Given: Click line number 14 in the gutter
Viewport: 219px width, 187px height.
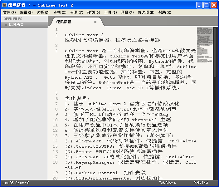Looking at the screenshot, I should point(55,141).
